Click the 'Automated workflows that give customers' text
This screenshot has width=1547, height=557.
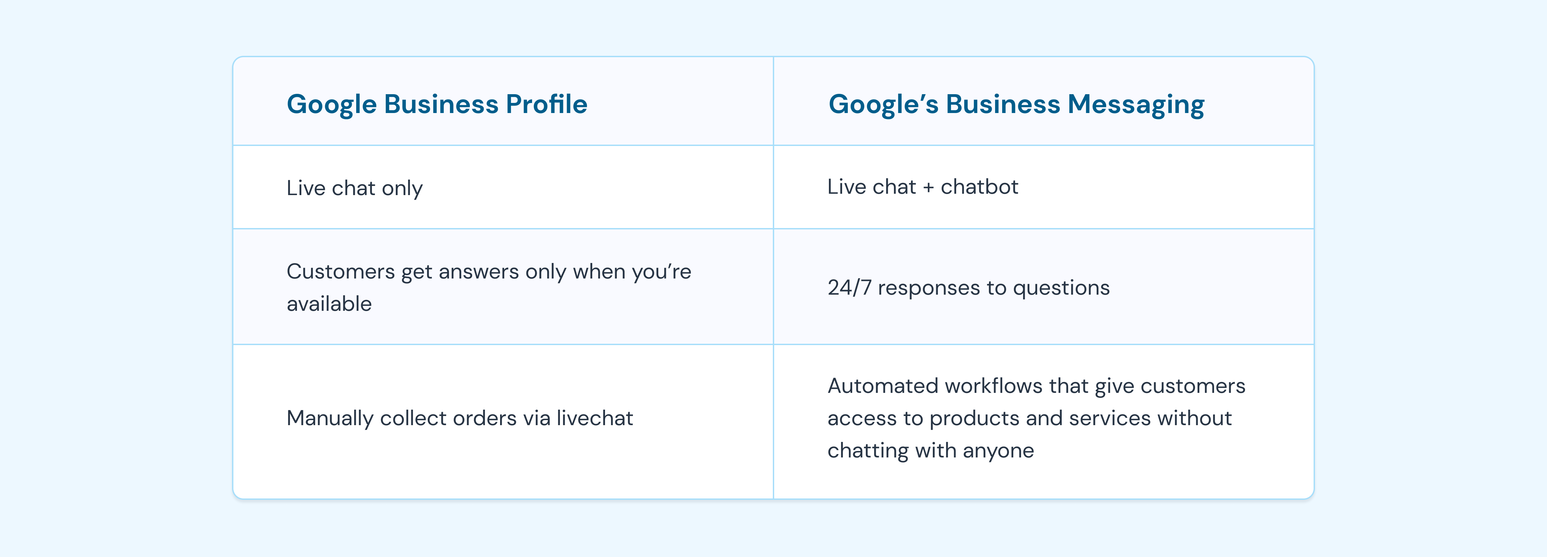click(x=1036, y=386)
